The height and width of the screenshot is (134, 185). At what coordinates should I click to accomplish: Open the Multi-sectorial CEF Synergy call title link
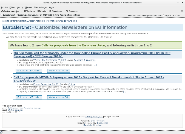point(92,55)
